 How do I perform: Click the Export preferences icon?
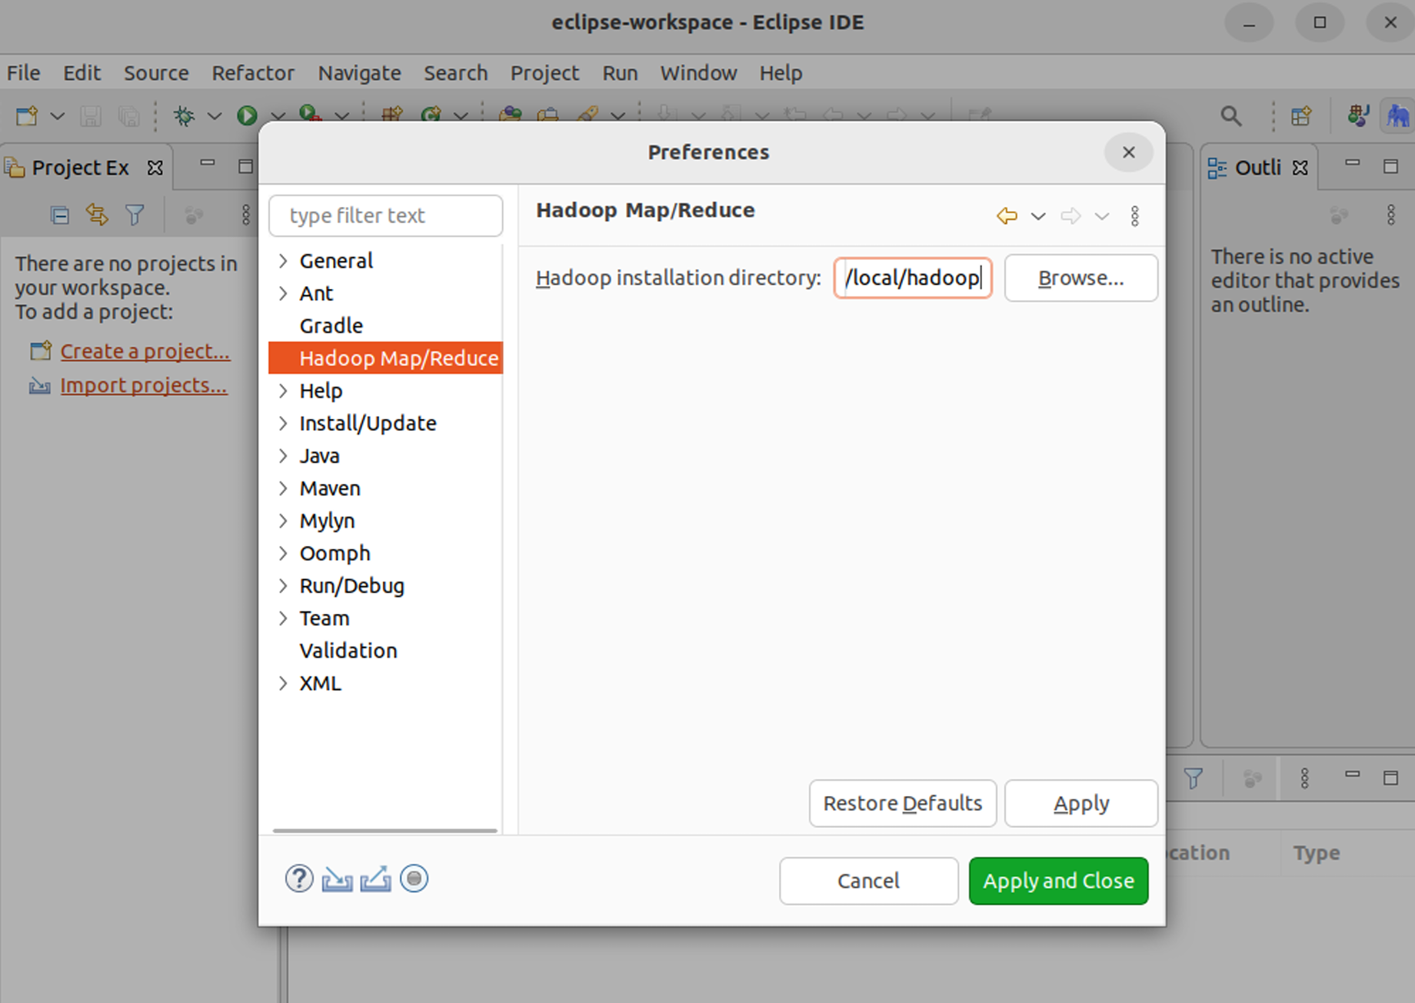[x=375, y=878]
